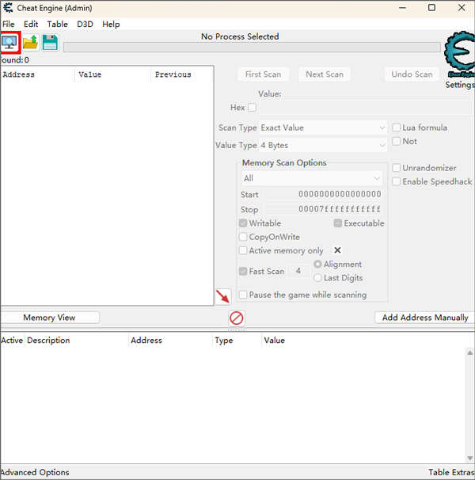Enable Pause the game while scanning
Viewport: 475px width, 480px height.
(243, 295)
